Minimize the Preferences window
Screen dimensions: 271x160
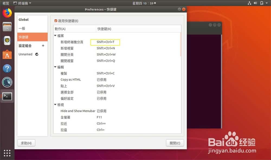(179, 9)
